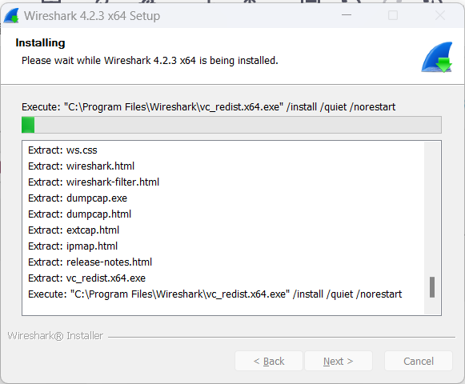This screenshot has width=465, height=384.
Task: Select the 'Extract: ipmap.html' log entry
Action: coord(73,246)
